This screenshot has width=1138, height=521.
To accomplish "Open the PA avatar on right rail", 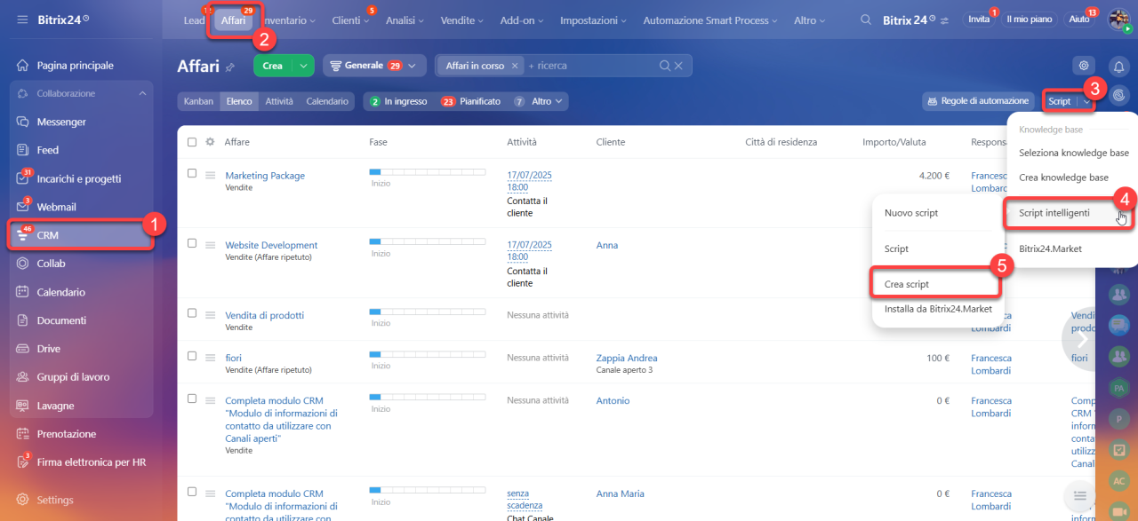I will (x=1119, y=388).
